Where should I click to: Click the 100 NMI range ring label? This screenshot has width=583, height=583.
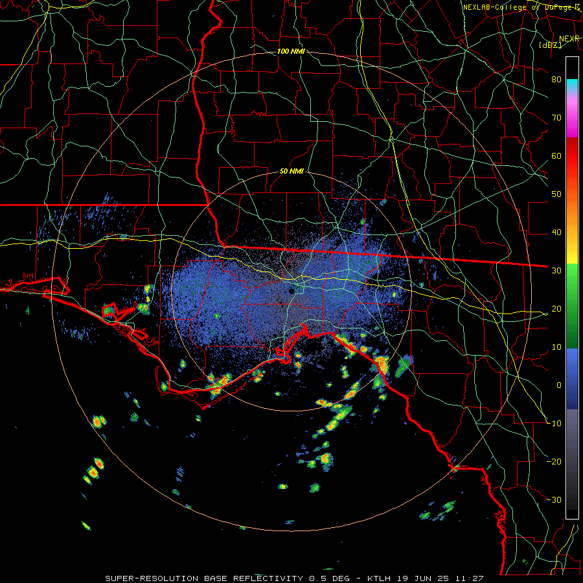(291, 51)
